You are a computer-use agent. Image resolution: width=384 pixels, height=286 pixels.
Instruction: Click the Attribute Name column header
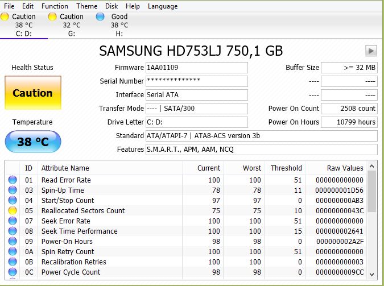(x=110, y=168)
